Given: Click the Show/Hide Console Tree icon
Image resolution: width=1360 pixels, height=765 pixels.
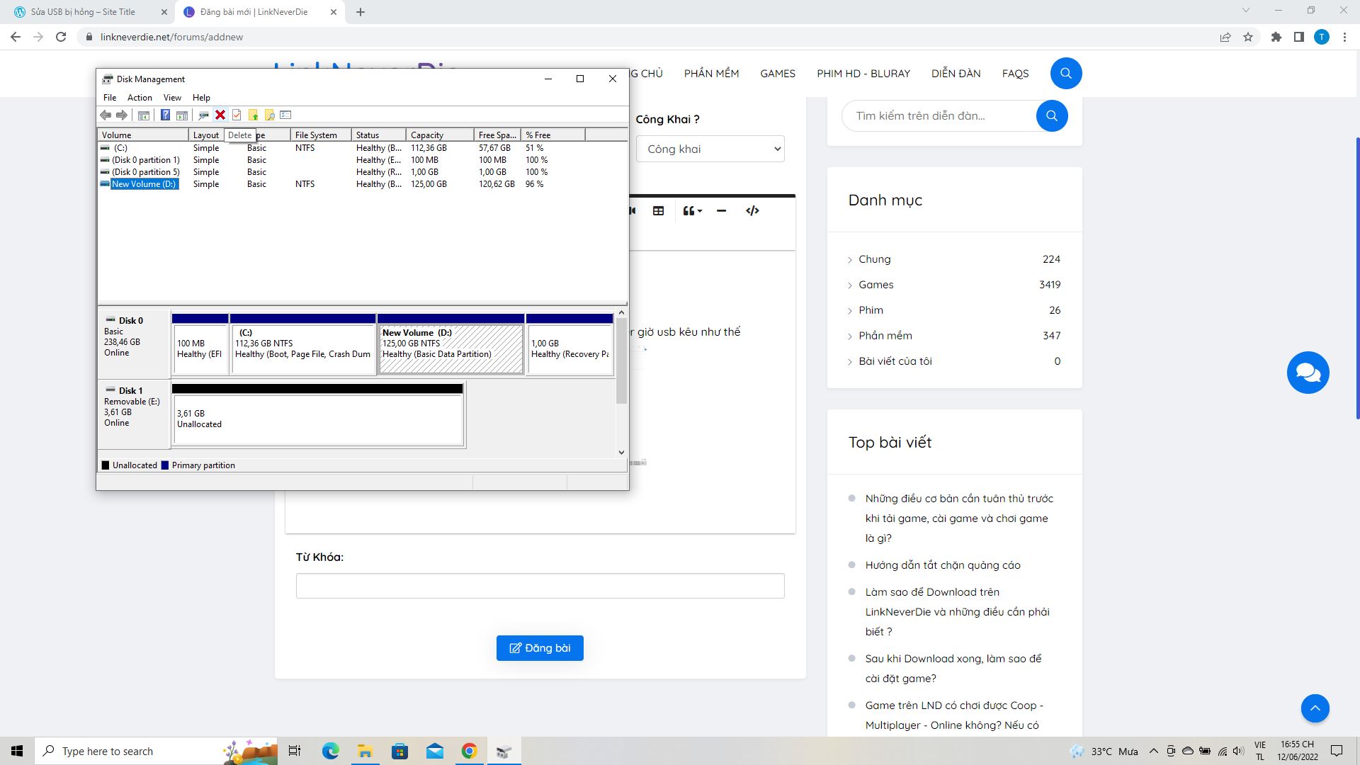Looking at the screenshot, I should click(x=144, y=115).
